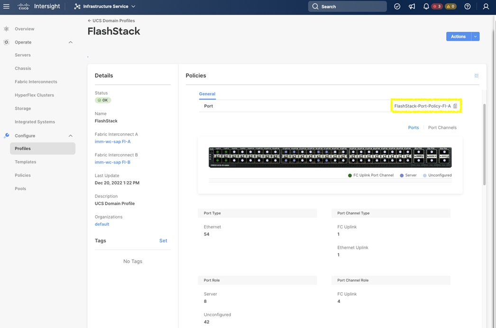Open the Infrastructure Service dropdown chevron
This screenshot has height=328, width=496.
pyautogui.click(x=134, y=6)
